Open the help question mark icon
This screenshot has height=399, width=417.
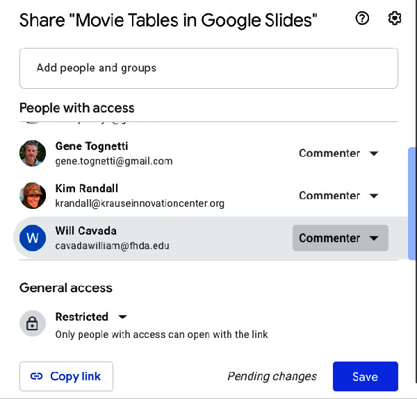pos(362,18)
